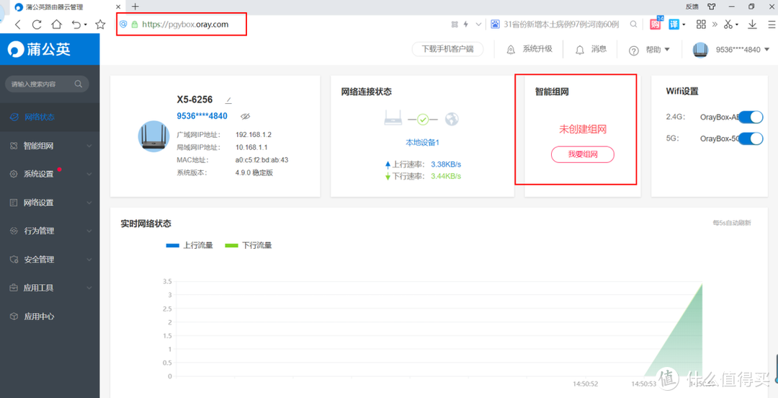Open the 本地设备1 link
The width and height of the screenshot is (778, 398).
click(423, 143)
